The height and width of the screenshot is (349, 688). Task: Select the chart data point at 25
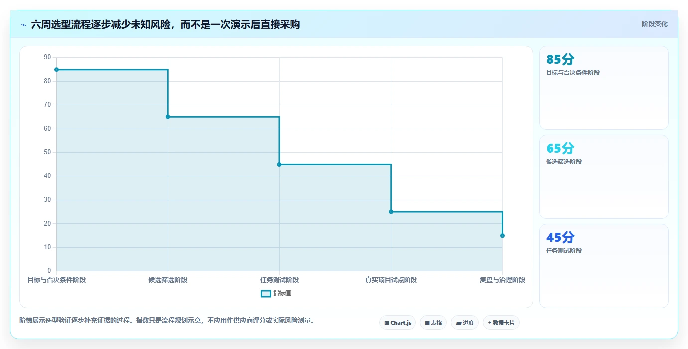click(391, 212)
